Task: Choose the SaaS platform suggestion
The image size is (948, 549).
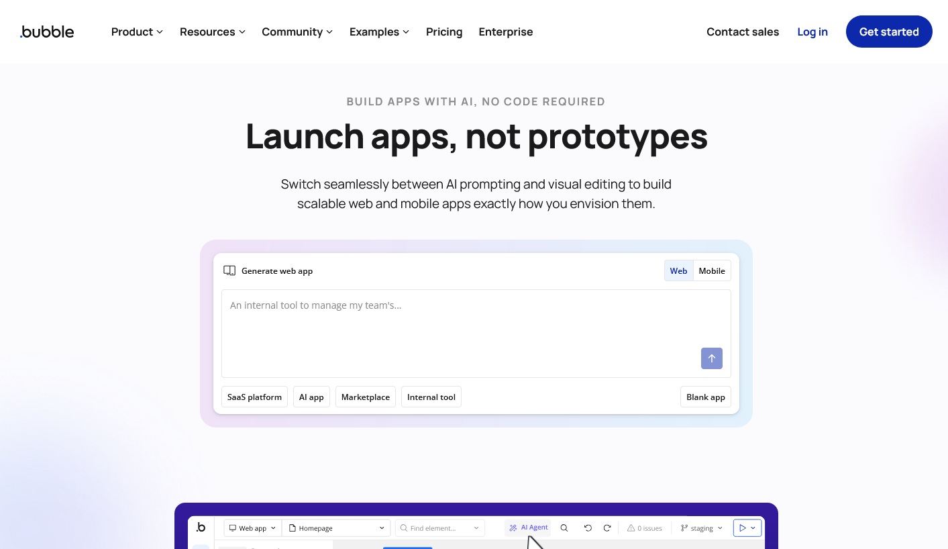Action: (254, 397)
